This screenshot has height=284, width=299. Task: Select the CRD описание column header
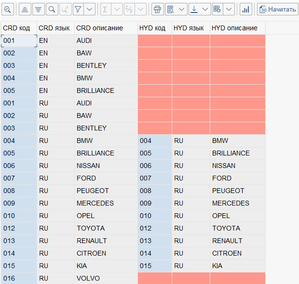(x=106, y=28)
